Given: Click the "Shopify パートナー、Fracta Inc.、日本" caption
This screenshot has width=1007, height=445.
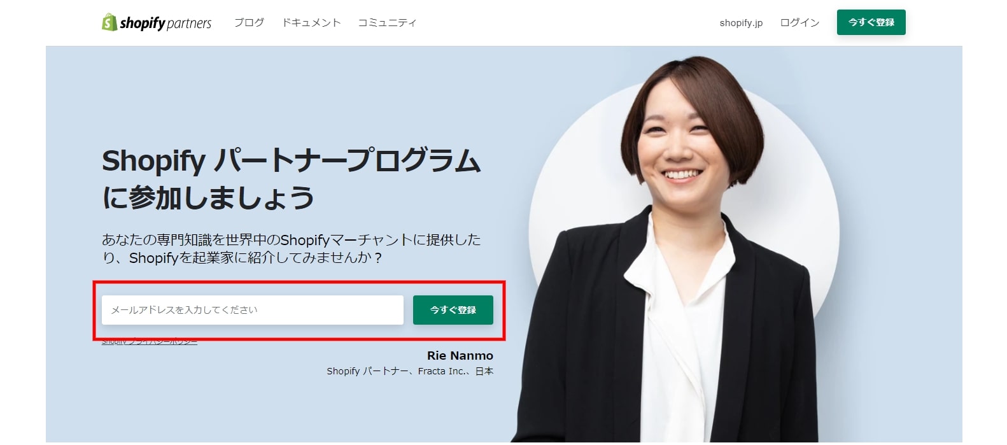Looking at the screenshot, I should [x=410, y=371].
